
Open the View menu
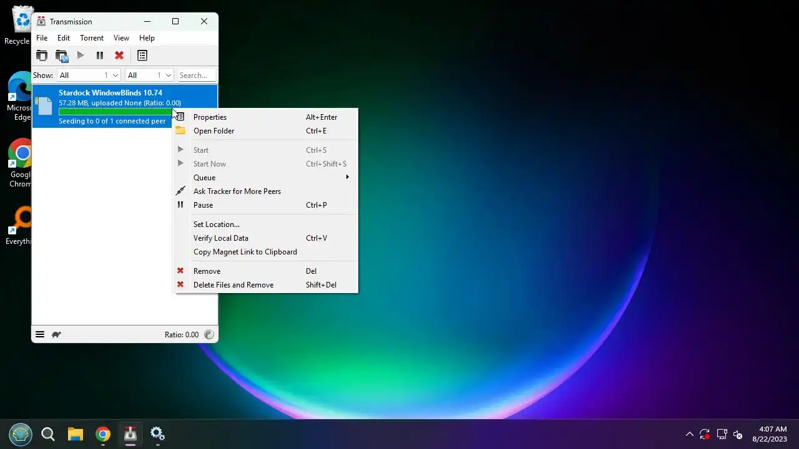pyautogui.click(x=121, y=38)
